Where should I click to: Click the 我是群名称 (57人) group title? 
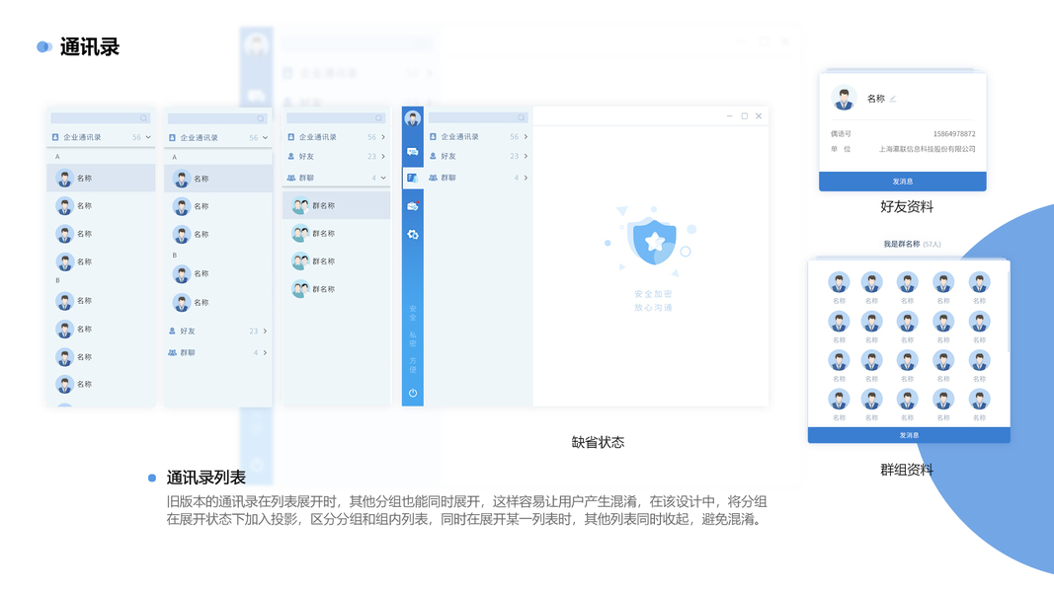[912, 245]
